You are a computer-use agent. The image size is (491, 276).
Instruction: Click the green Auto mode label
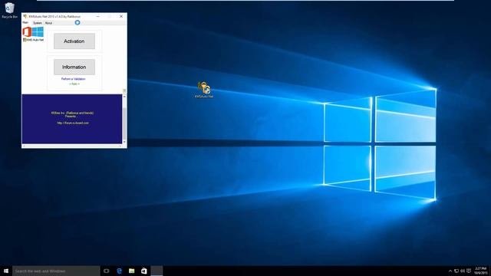[x=74, y=84]
